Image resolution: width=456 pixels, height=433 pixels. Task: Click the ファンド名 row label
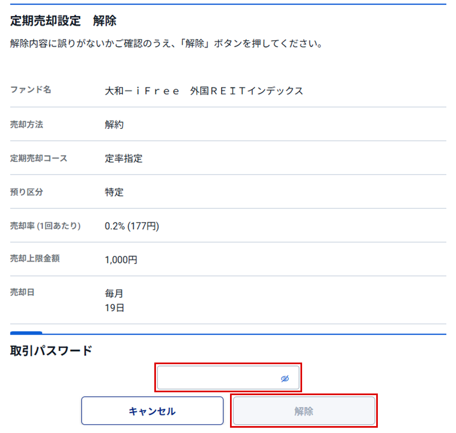tap(31, 90)
